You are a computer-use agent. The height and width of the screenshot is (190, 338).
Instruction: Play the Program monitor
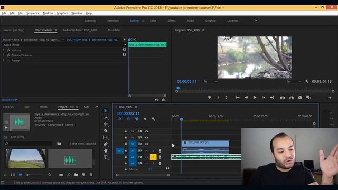[255, 97]
